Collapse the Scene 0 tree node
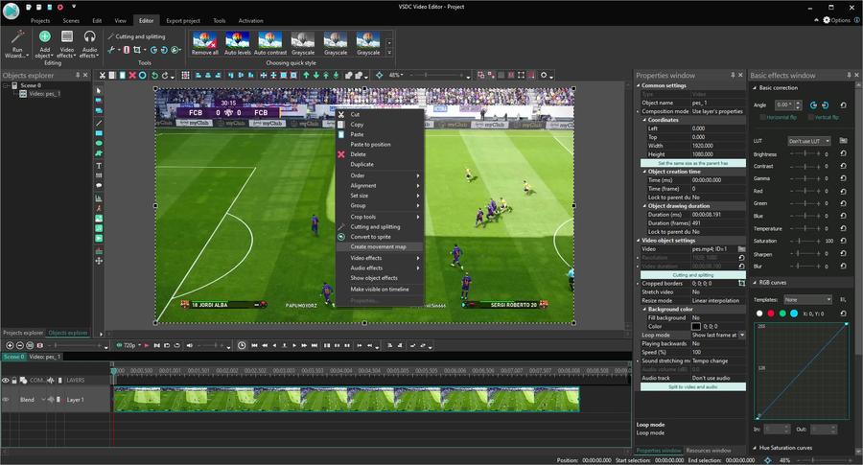Screen dimensions: 863x465 click(6, 85)
